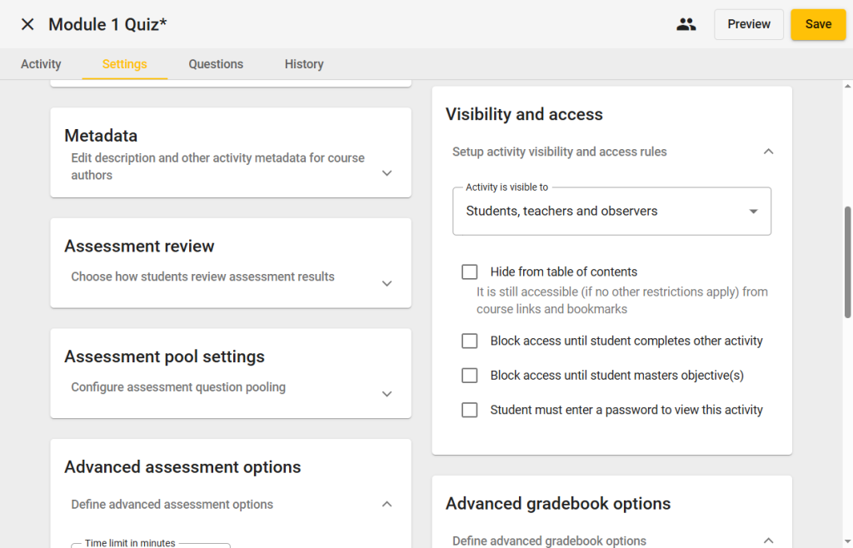Close the Module 1 Quiz editor
Screen dimensions: 853x548
[x=27, y=24]
